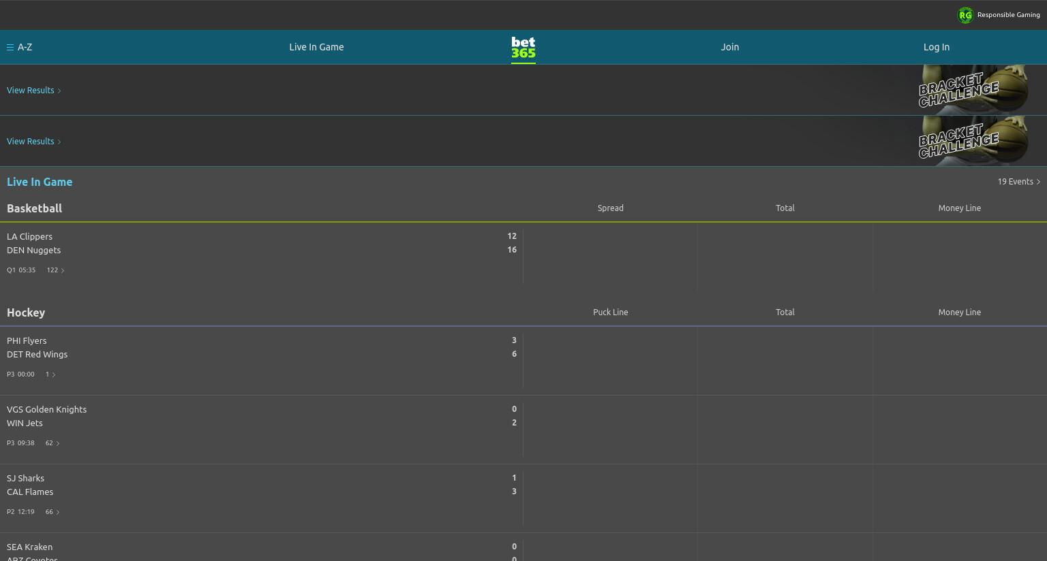The image size is (1047, 561).
Task: Click the Hockey Total column header
Action: click(x=785, y=312)
